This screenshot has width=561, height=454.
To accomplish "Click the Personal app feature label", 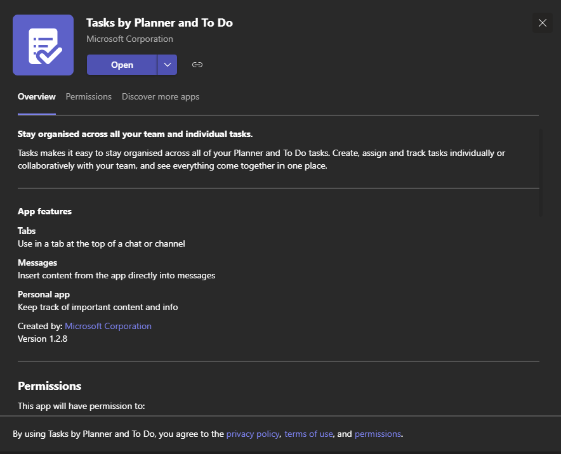I will tap(44, 294).
